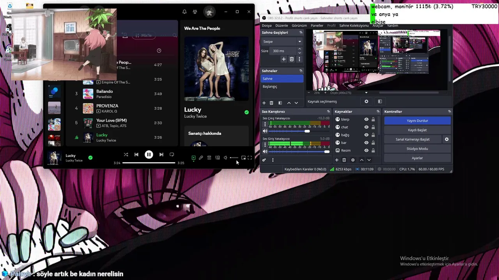Hide the blerp source
The height and width of the screenshot is (280, 499).
pyautogui.click(x=366, y=119)
